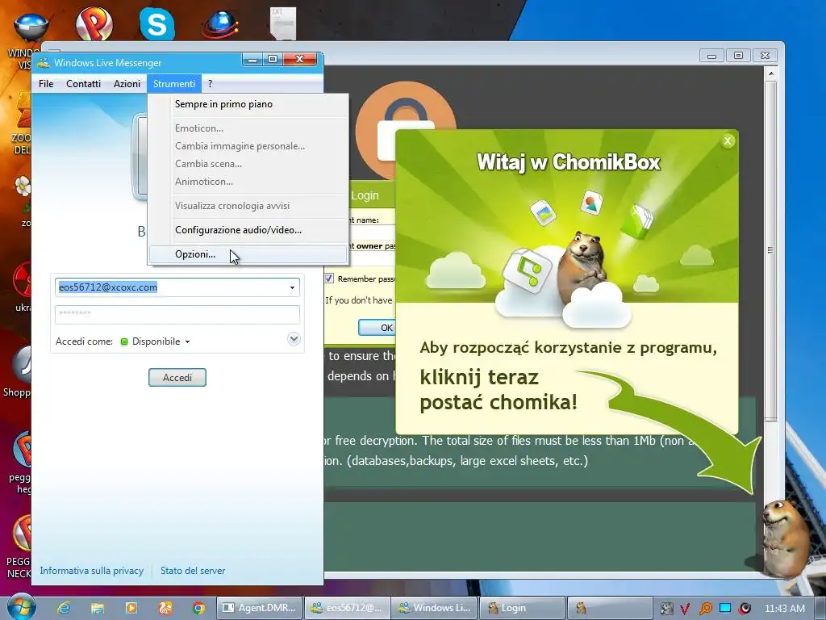Open the red P desktop icon
Screen dimensions: 826x620
coord(94,23)
